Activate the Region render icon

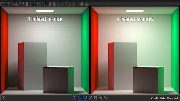tap(30, 3)
